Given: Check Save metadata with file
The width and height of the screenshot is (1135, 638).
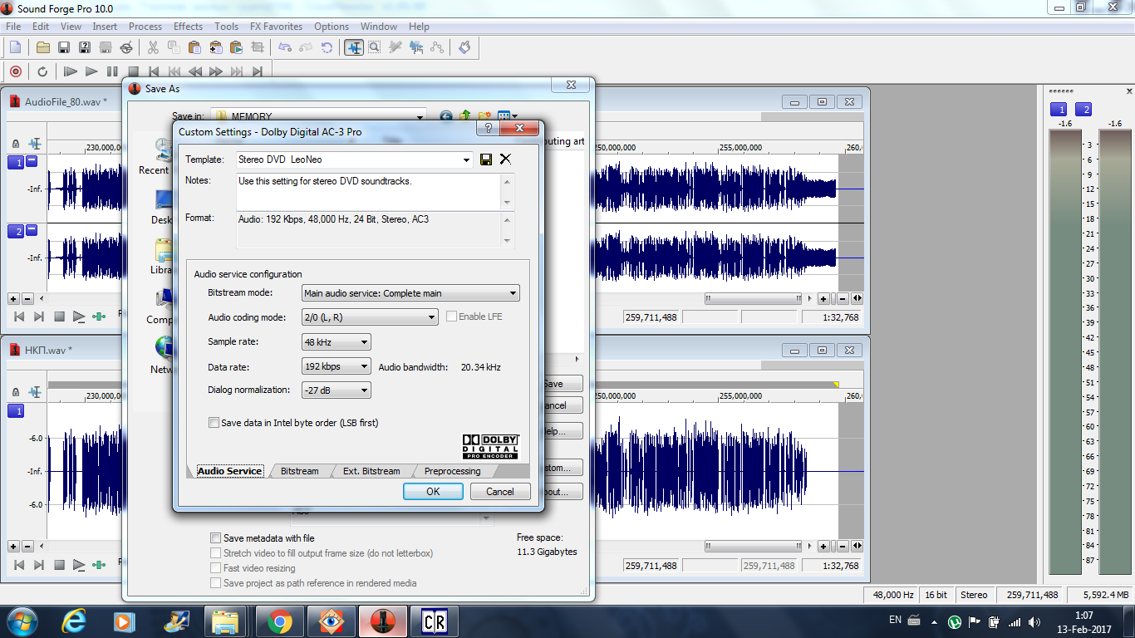Looking at the screenshot, I should pyautogui.click(x=216, y=538).
